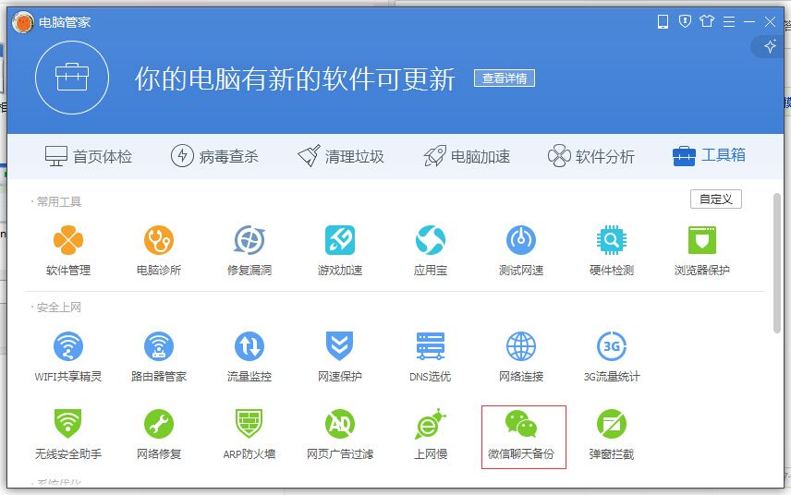Viewport: 791px width, 495px height.
Task: Click the shield icon in title bar
Action: click(x=685, y=21)
